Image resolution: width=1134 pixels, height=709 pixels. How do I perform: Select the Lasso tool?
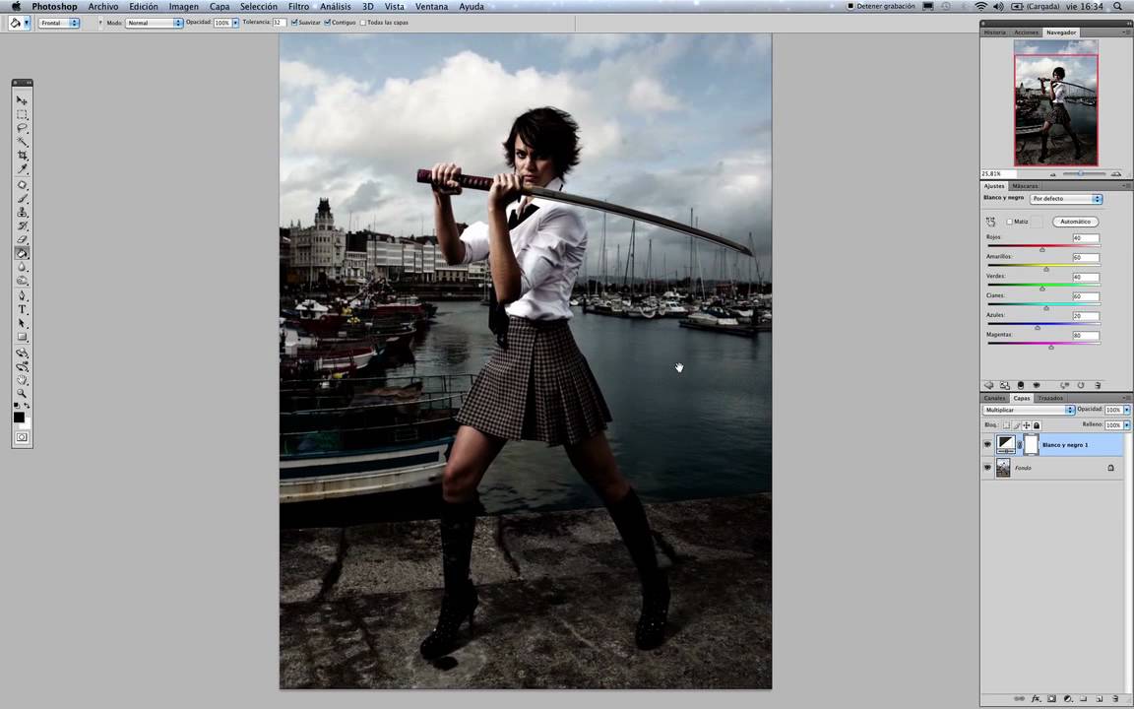click(x=22, y=128)
